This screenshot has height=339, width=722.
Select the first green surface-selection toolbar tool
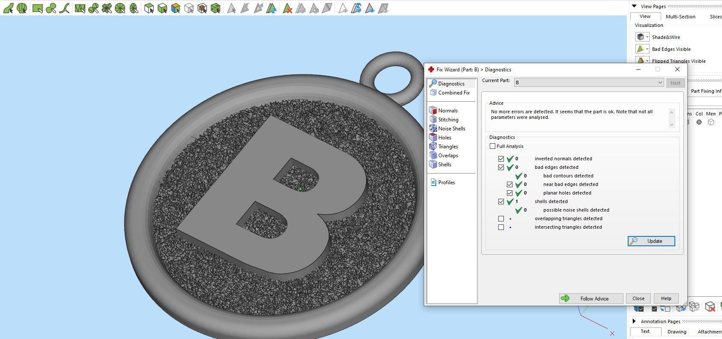[x=8, y=8]
